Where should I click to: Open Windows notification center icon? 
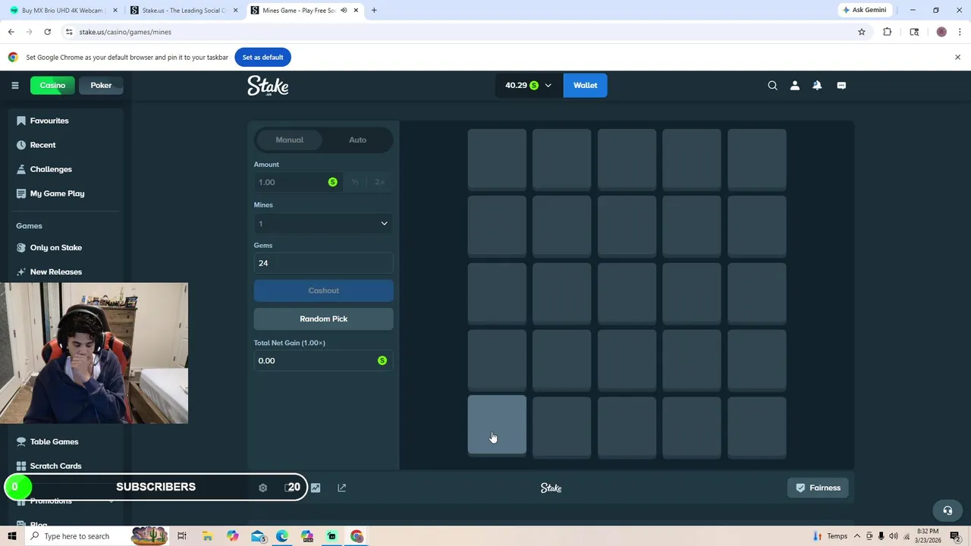coord(955,536)
